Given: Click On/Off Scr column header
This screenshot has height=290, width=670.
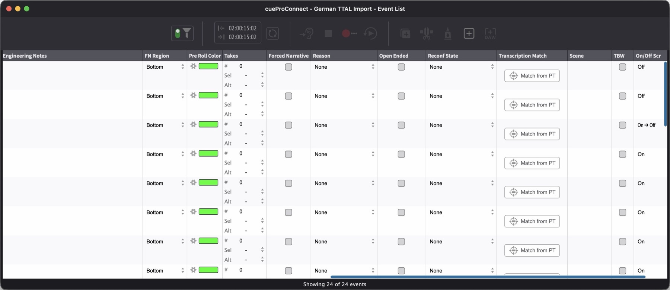Looking at the screenshot, I should 650,56.
